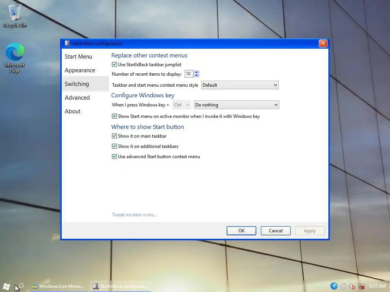Decrease recent items count with down arrow

pos(197,76)
